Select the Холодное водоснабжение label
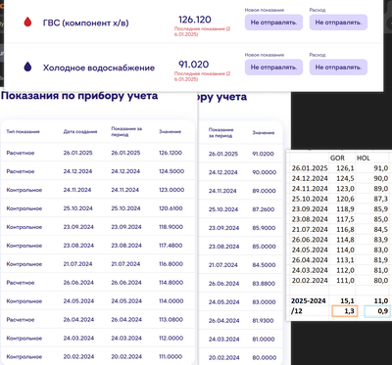 click(99, 68)
